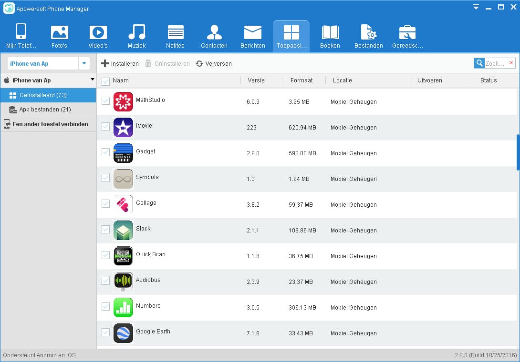Click Installeren to add an app
The image size is (520, 362).
pyautogui.click(x=119, y=63)
